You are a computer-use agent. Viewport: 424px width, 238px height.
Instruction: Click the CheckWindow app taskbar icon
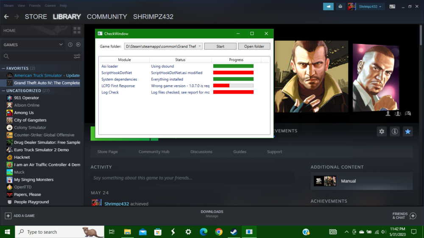pos(249,232)
